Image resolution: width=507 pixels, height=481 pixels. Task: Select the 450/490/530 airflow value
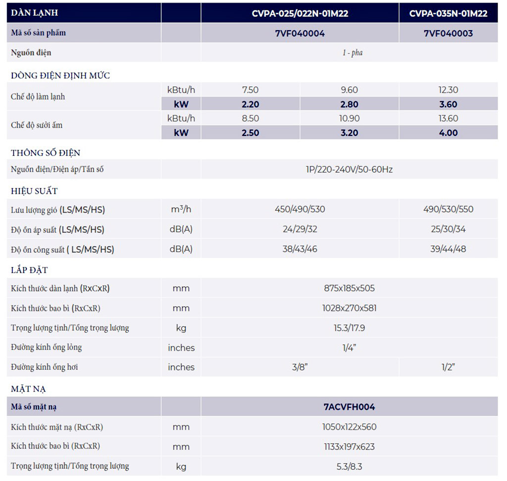coord(300,209)
